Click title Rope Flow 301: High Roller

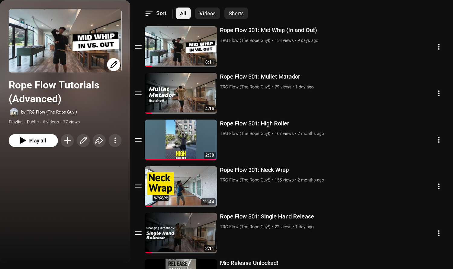tap(254, 123)
